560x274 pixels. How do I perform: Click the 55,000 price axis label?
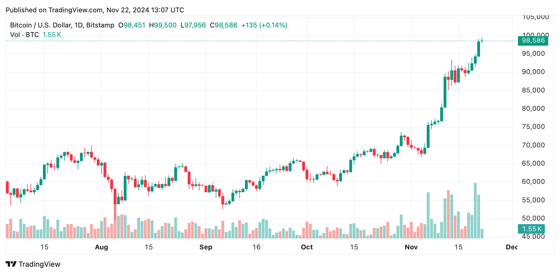[533, 200]
